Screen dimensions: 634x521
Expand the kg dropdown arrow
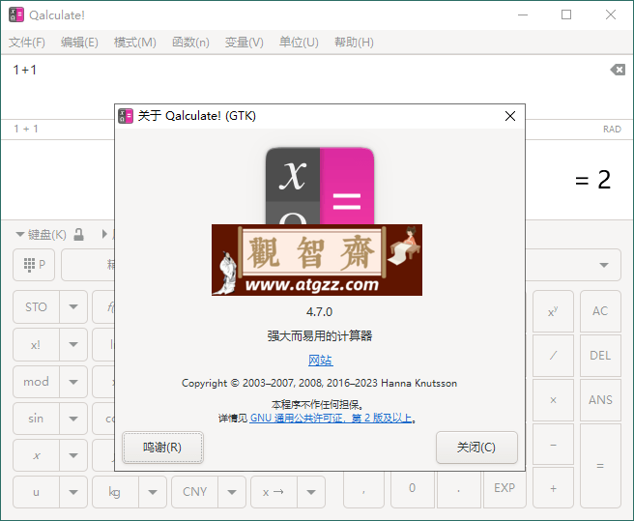tap(153, 492)
